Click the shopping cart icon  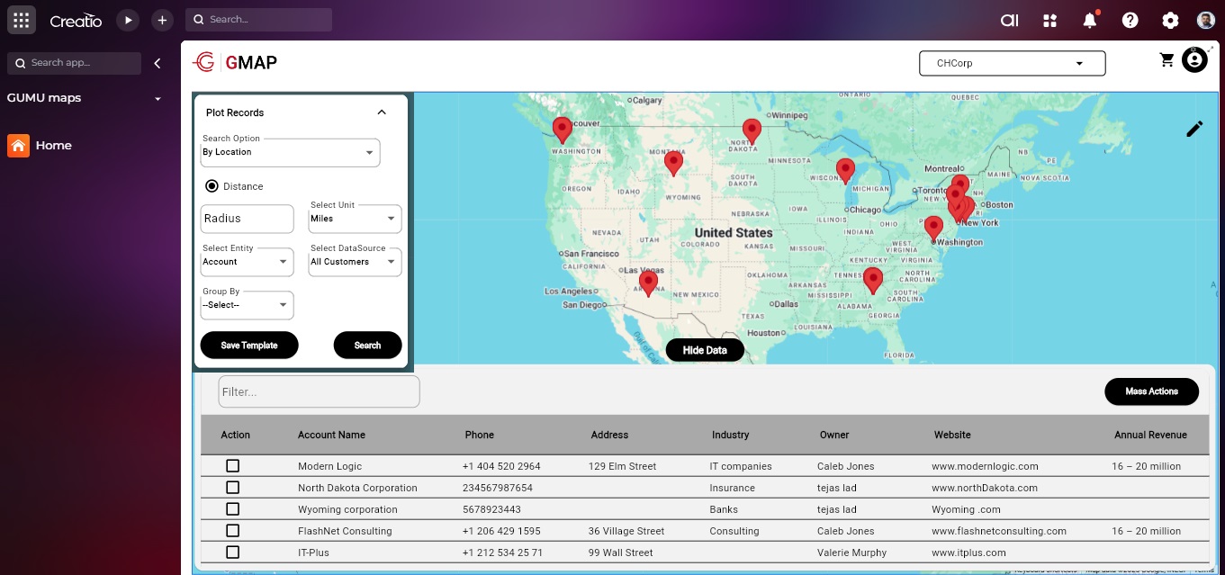coord(1166,60)
